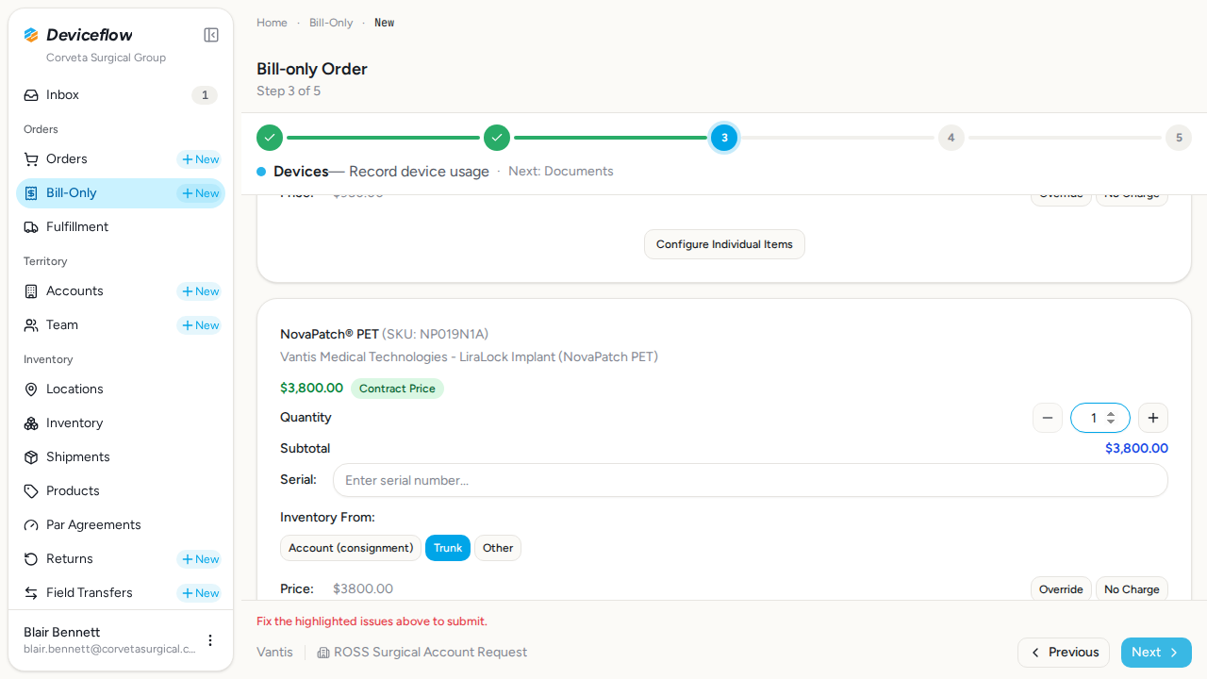Toggle No Charge for NovaPatch PET

tap(1132, 589)
